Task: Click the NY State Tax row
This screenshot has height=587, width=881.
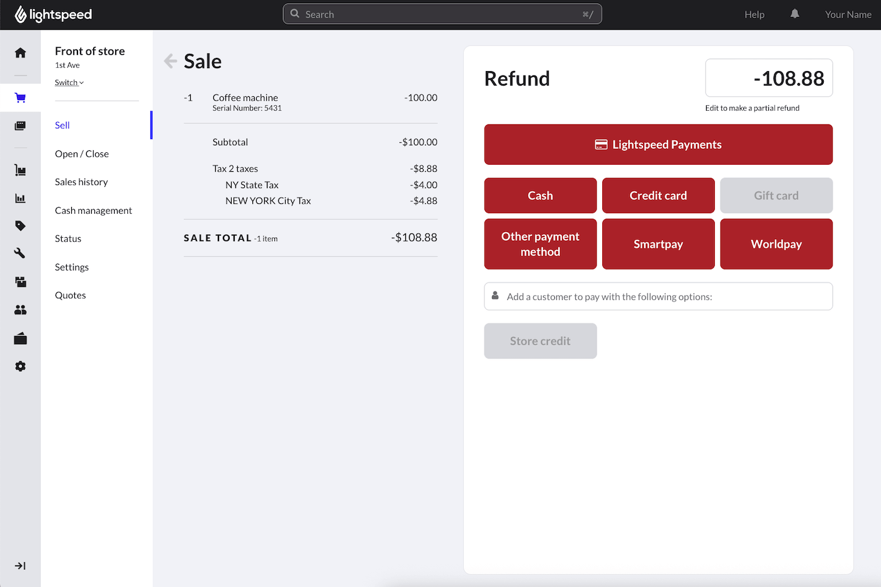Action: click(331, 185)
